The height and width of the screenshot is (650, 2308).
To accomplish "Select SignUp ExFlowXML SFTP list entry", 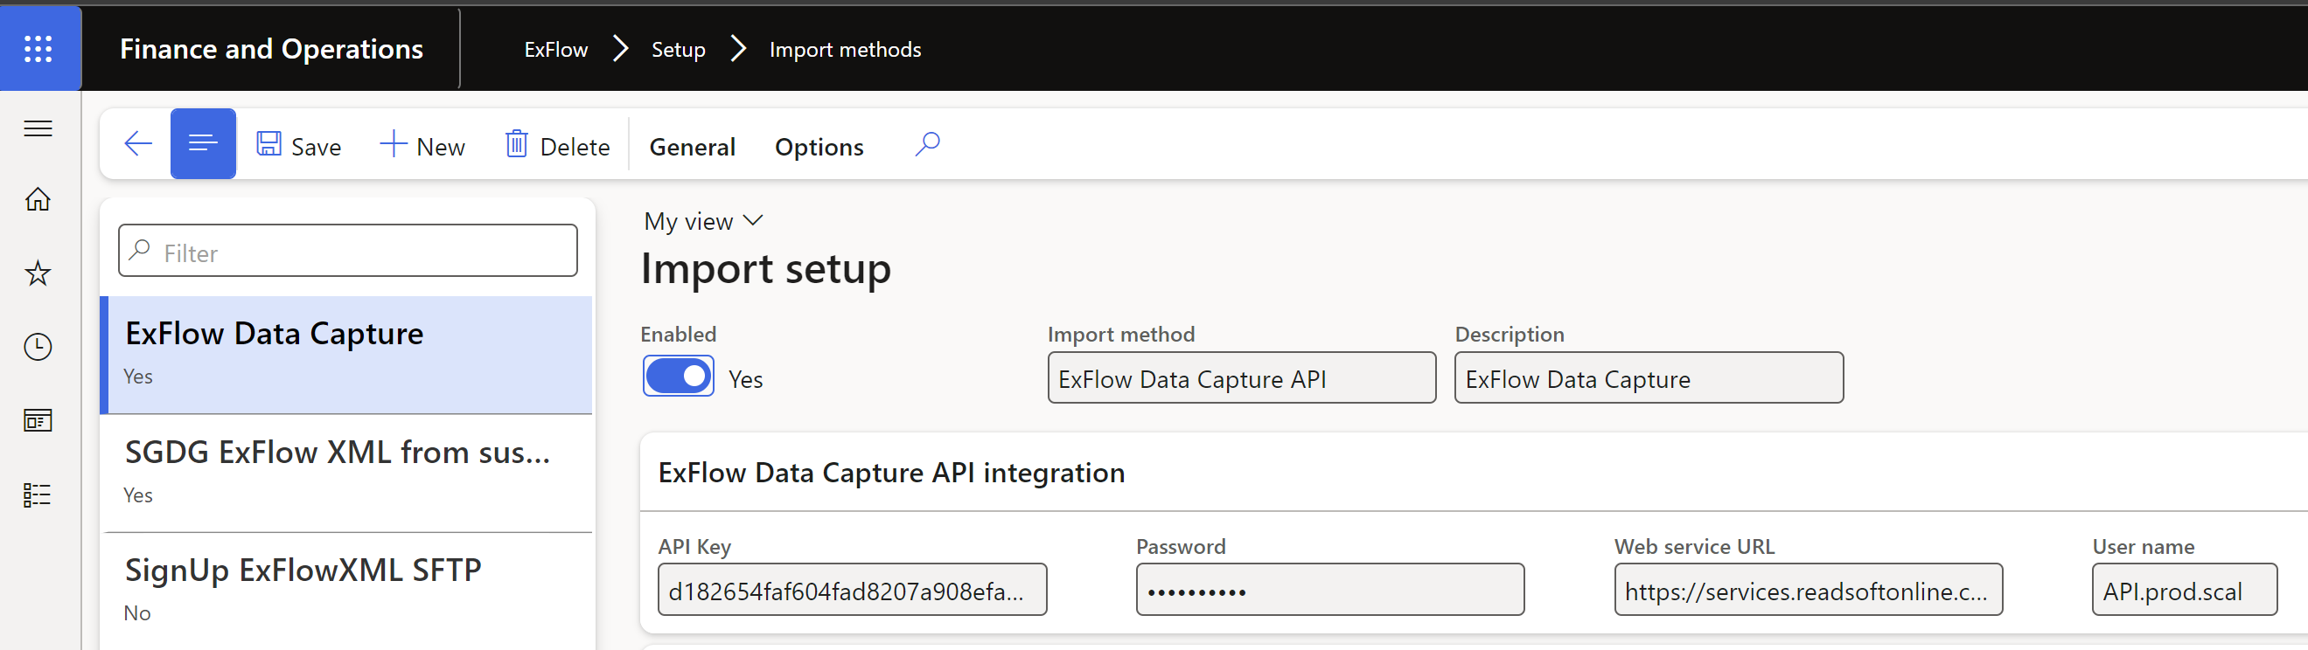I will tap(345, 591).
